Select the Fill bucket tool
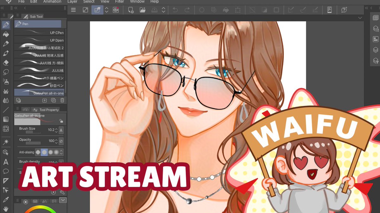Viewport: 380px width, 213px height. click(6, 35)
